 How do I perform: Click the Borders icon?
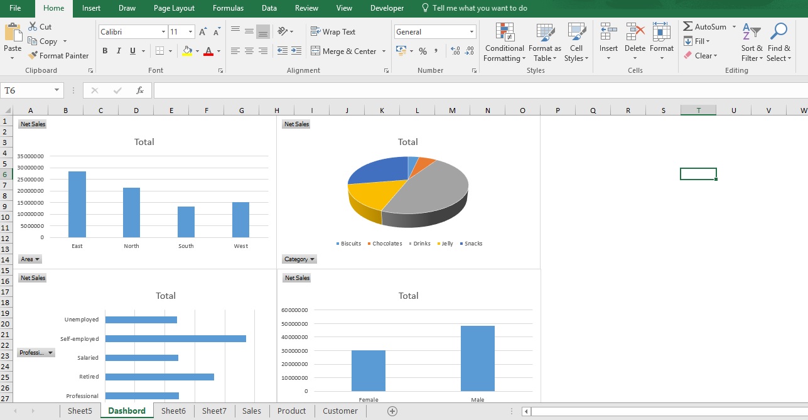(160, 51)
